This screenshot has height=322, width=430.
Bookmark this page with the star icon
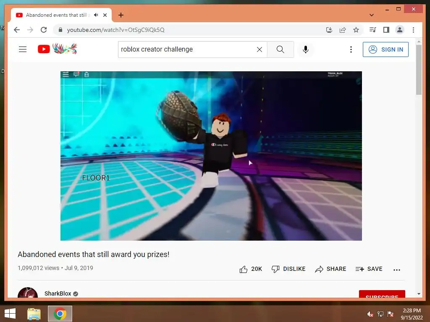pos(356,30)
